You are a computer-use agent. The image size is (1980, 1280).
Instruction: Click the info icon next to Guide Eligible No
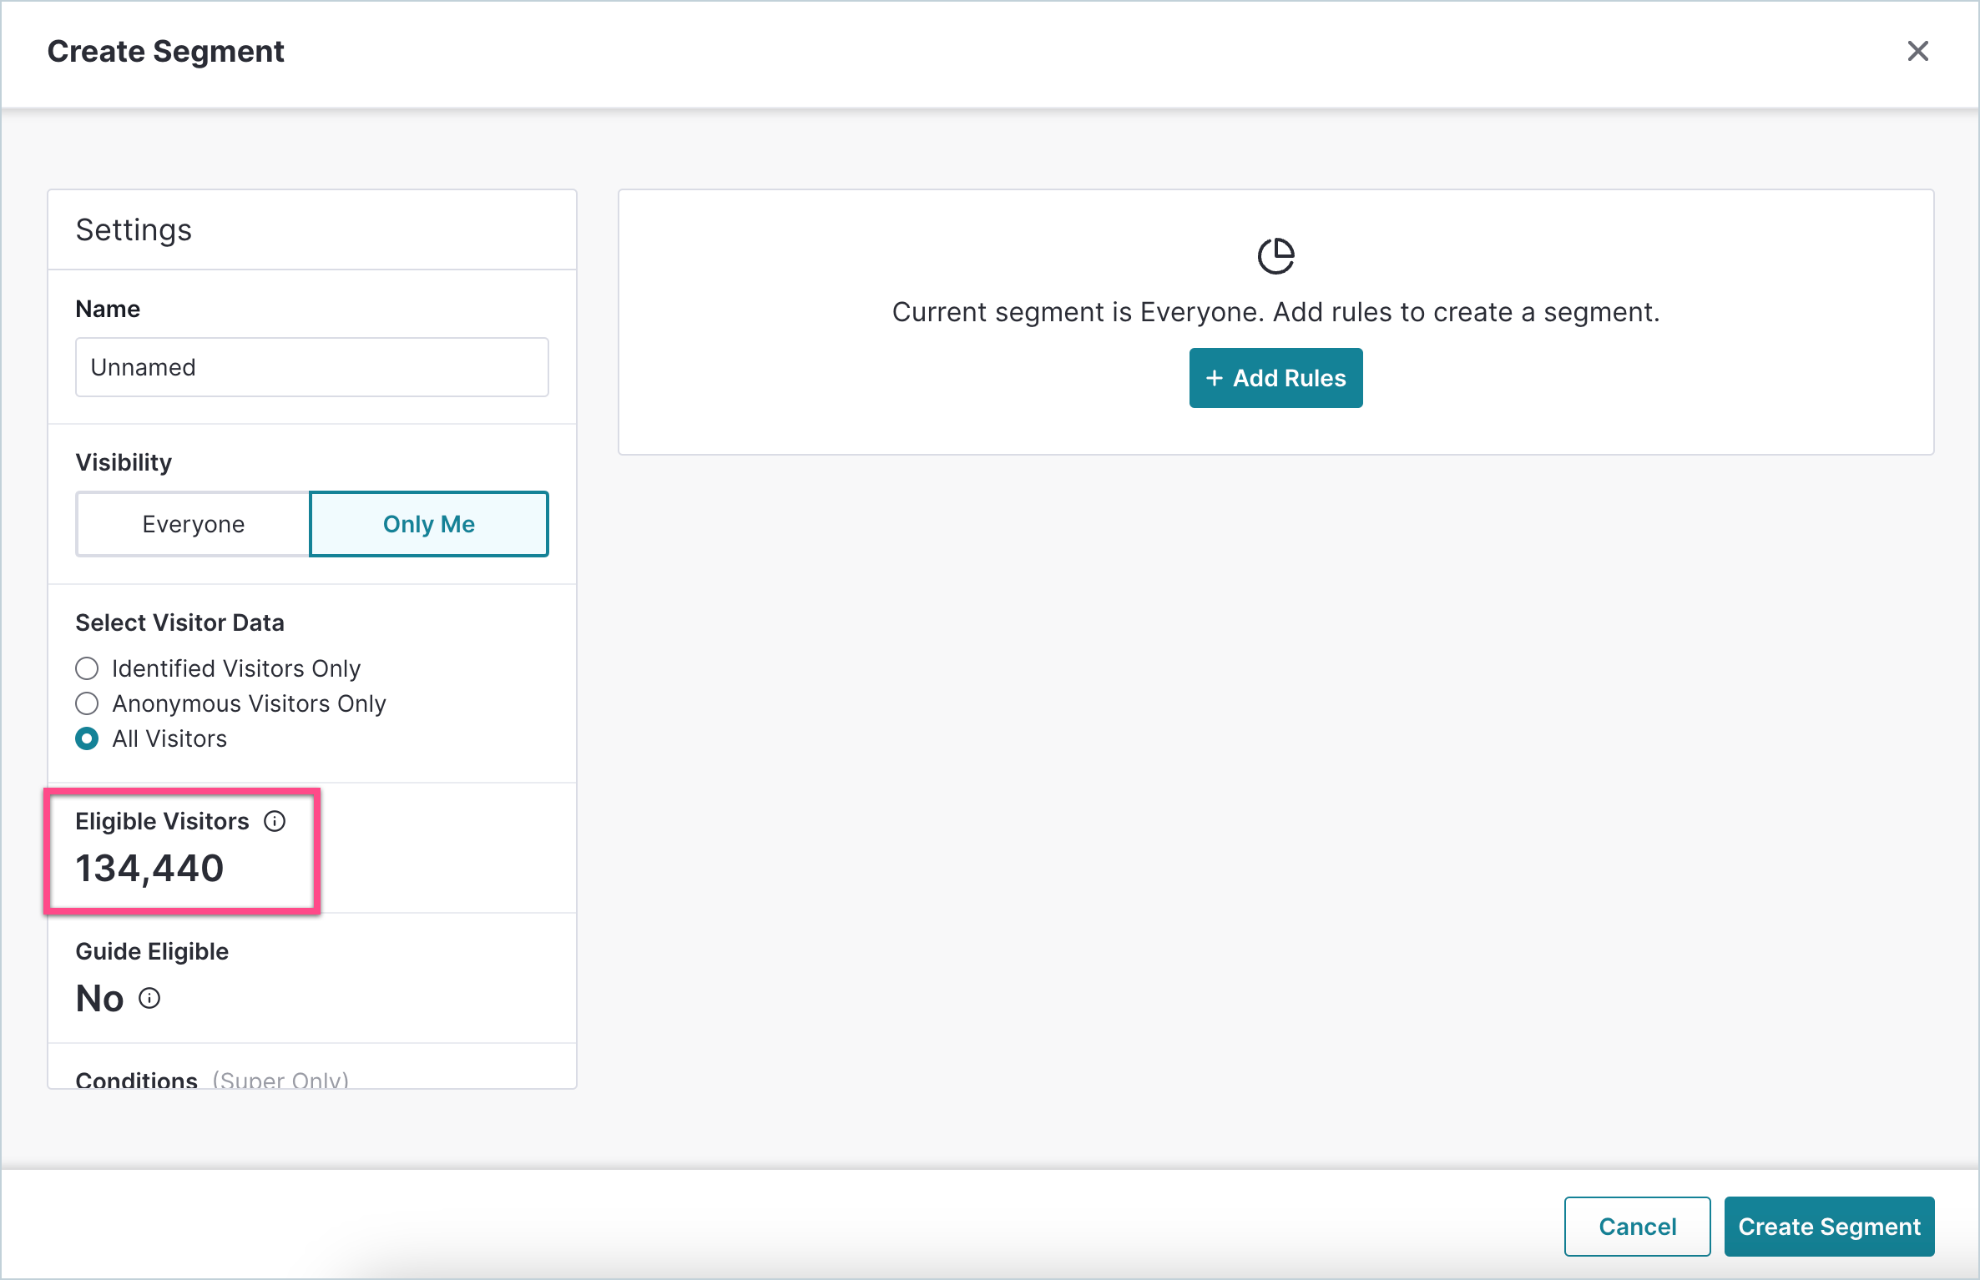point(149,998)
